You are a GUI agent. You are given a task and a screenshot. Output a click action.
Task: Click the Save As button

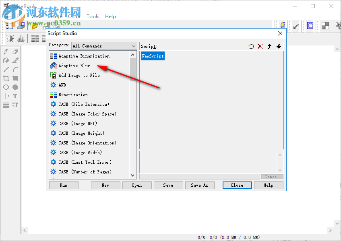pos(200,185)
